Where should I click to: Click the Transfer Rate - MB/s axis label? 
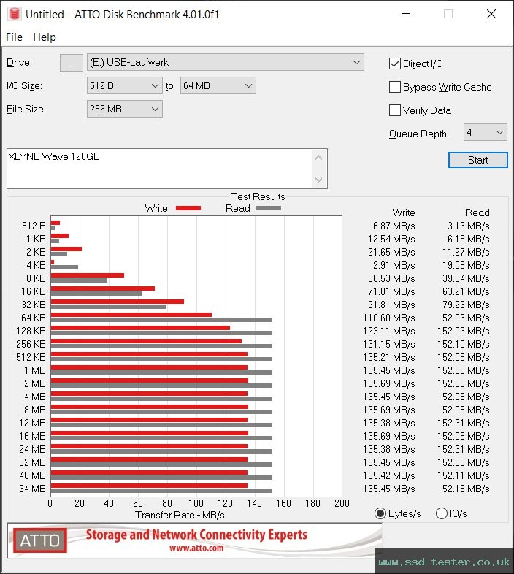[180, 515]
